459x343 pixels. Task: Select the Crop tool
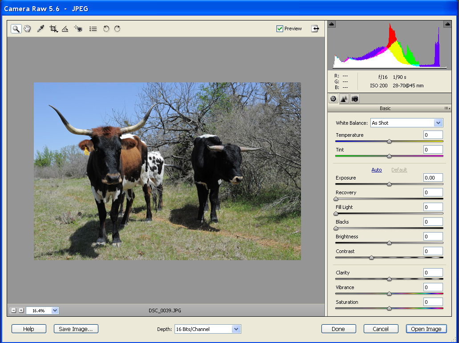coord(53,29)
